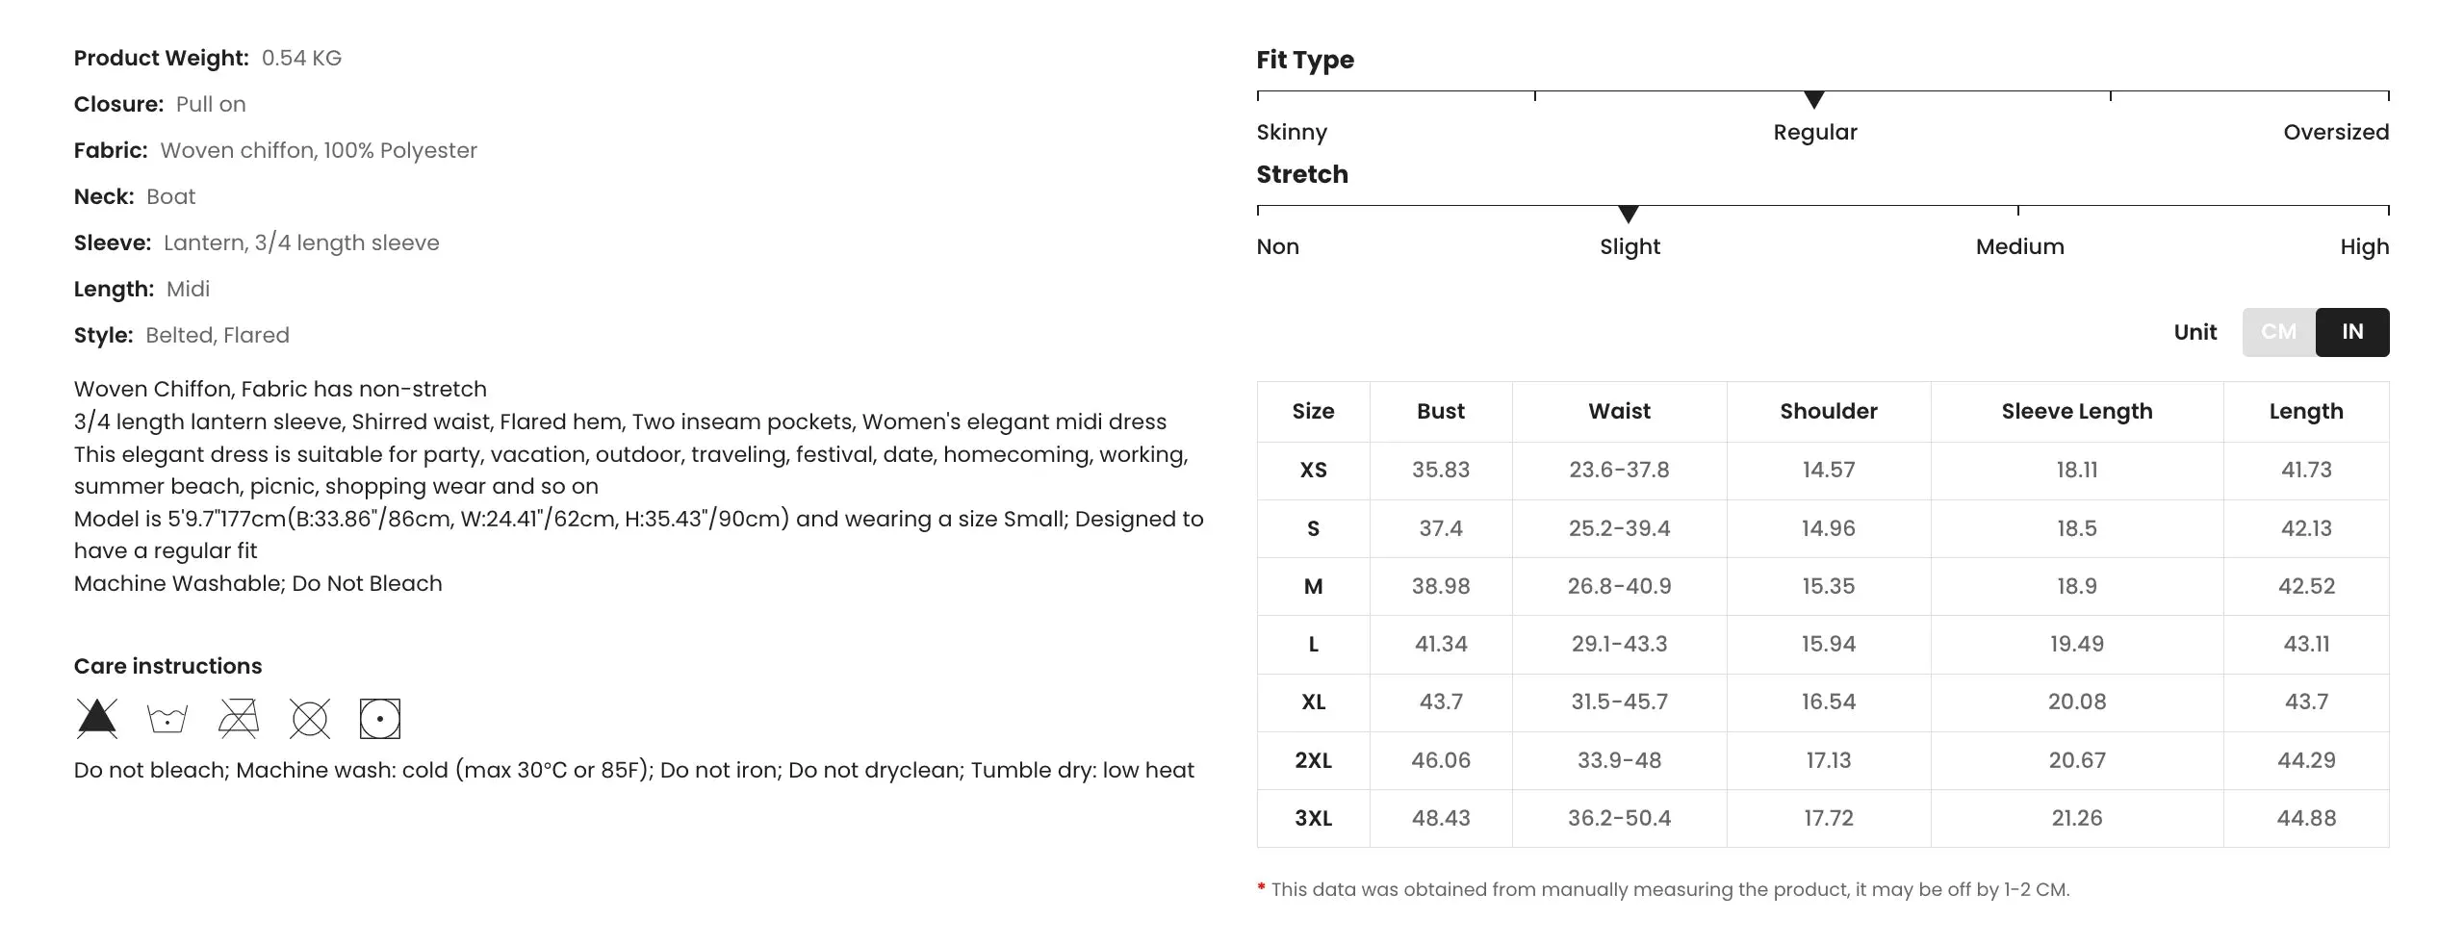Click the do not bleach triangle icon
This screenshot has width=2464, height=945.
point(97,718)
